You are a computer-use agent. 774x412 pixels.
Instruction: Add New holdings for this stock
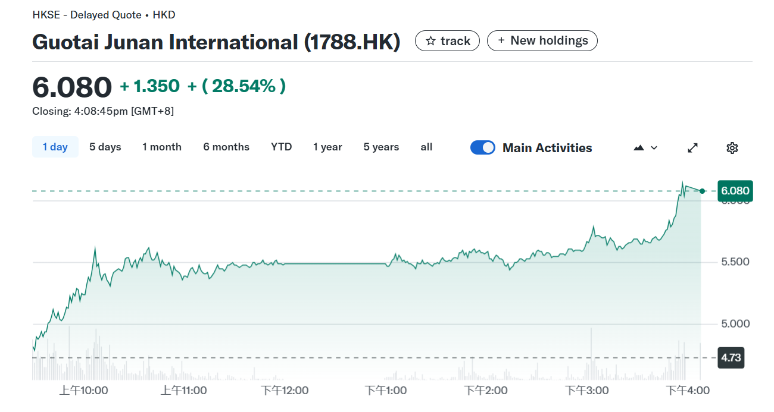tap(542, 40)
